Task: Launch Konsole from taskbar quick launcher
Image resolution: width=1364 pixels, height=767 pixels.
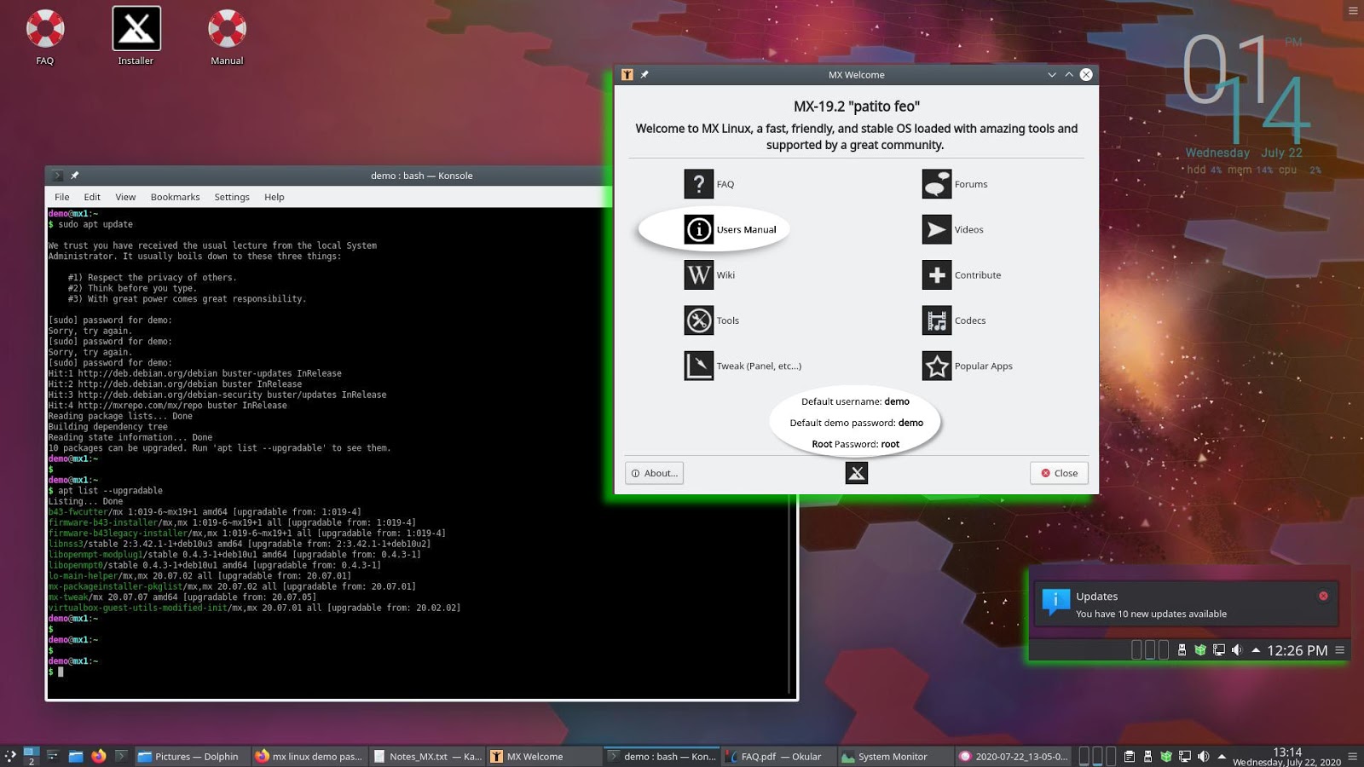Action: click(122, 756)
